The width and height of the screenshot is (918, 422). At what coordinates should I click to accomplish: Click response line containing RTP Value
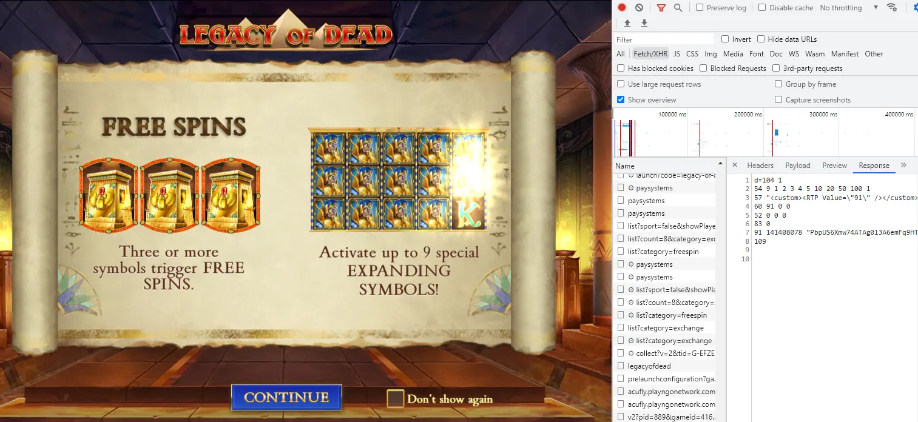click(835, 198)
